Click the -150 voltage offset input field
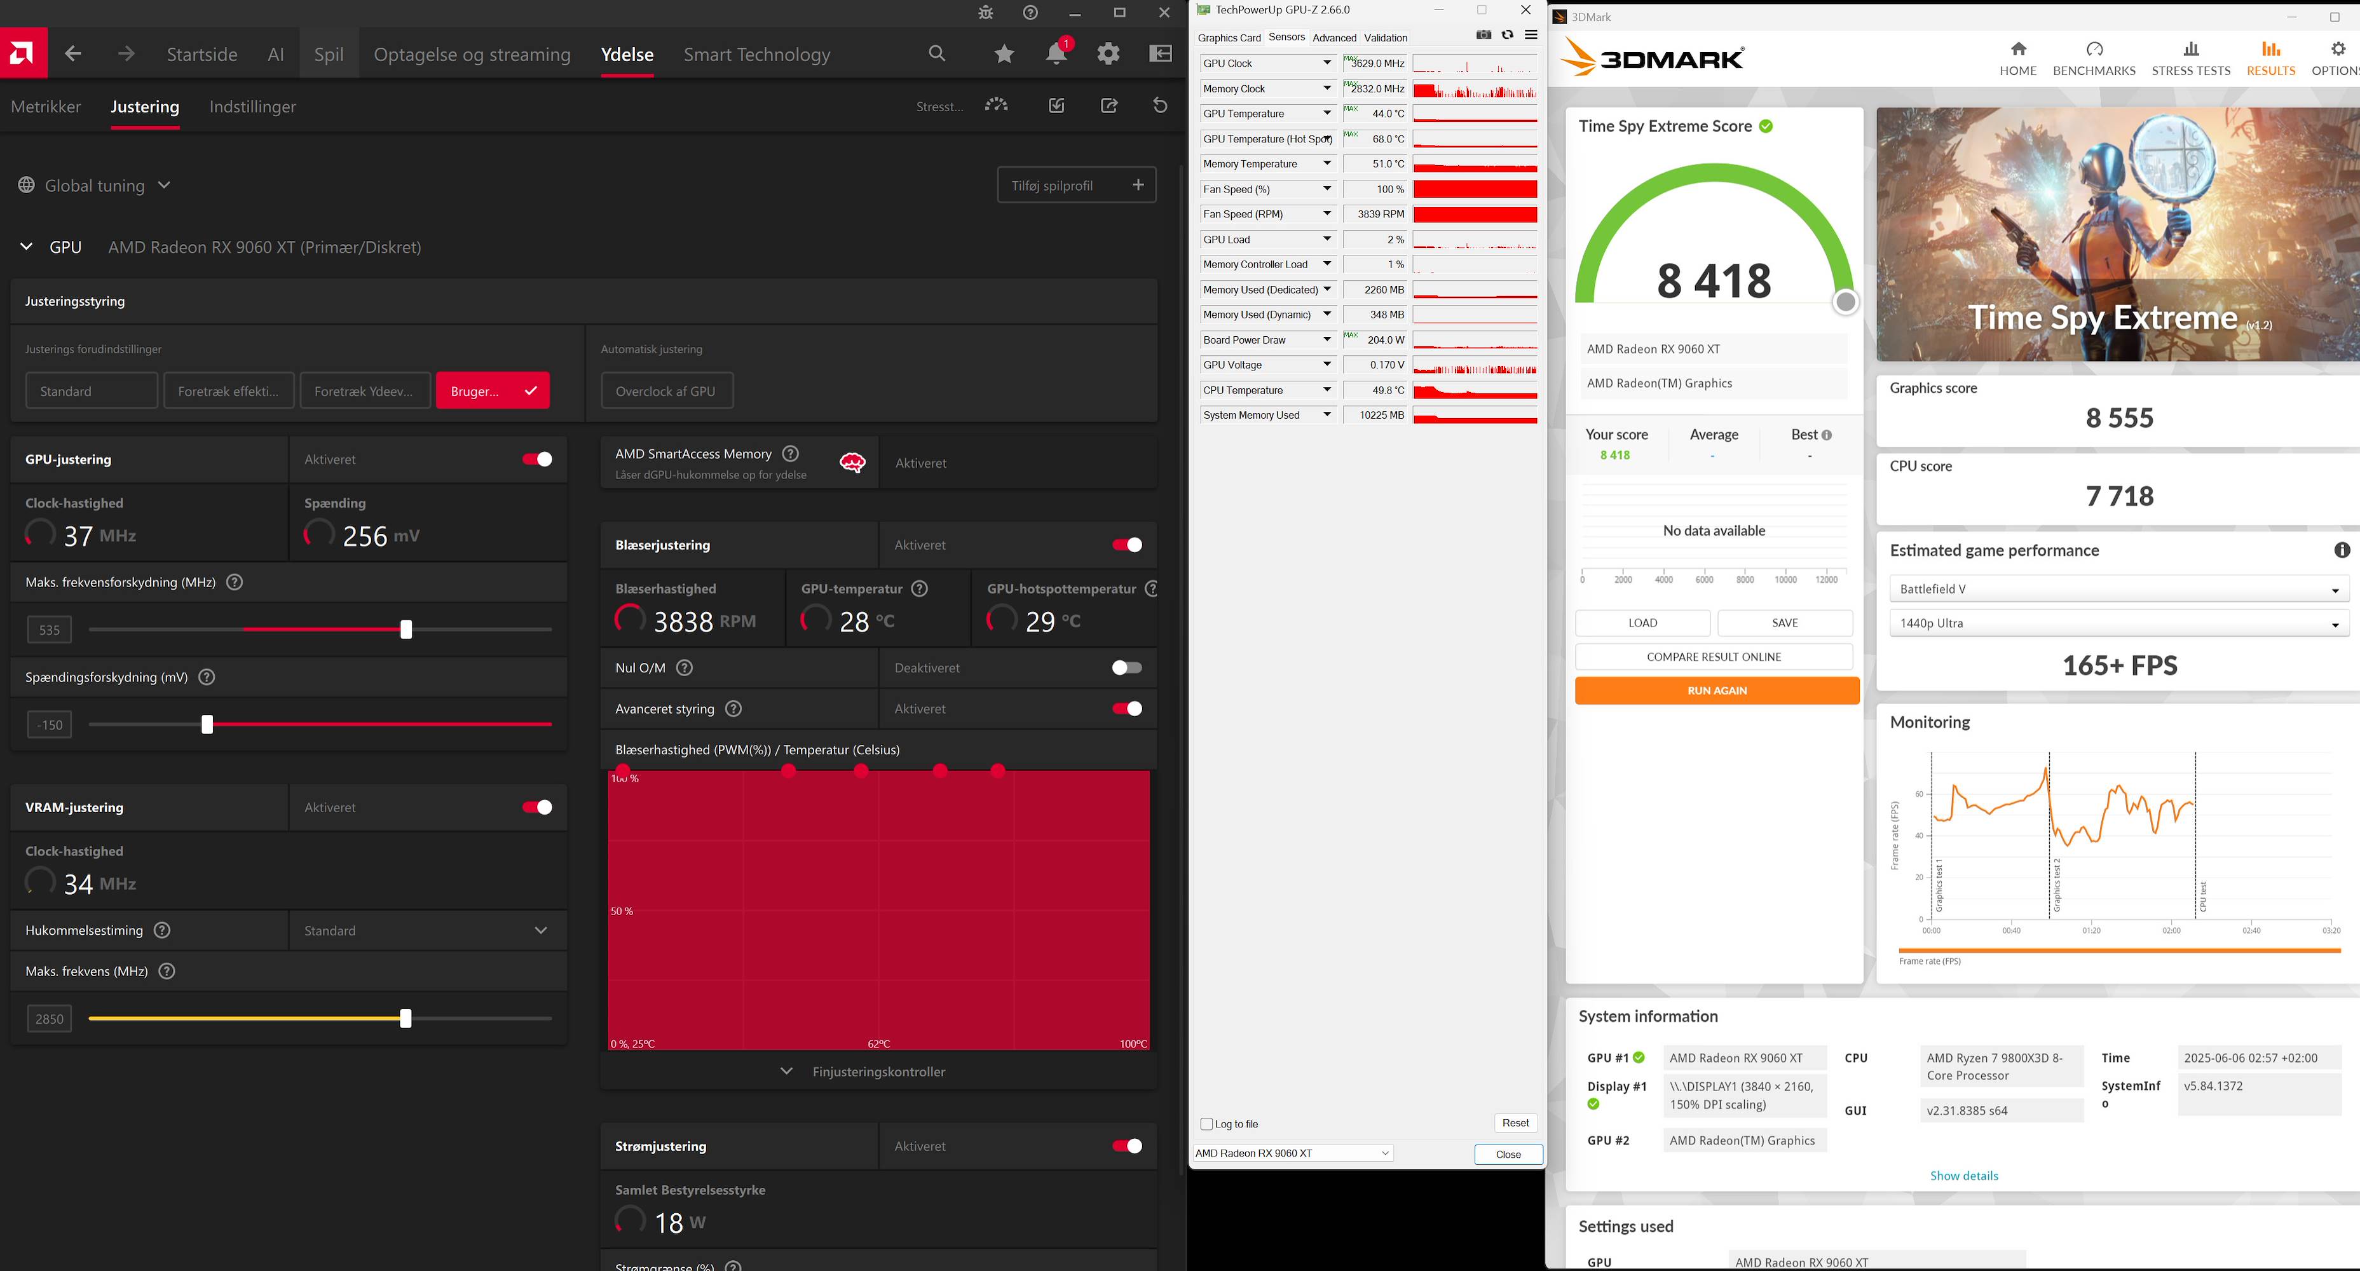 [50, 724]
